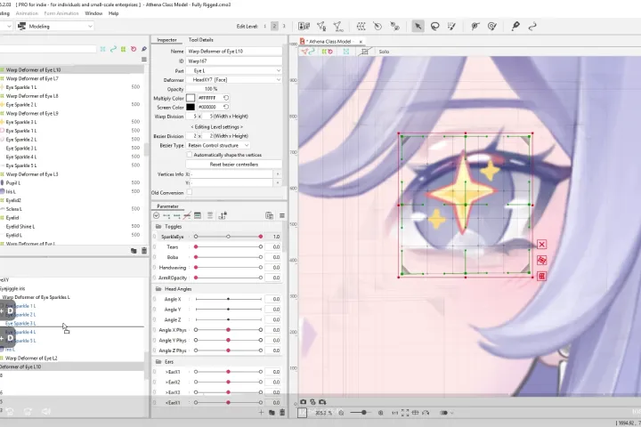Screen dimensions: 641x427
Task: Toggle the Old Conversion checkbox
Action: pyautogui.click(x=190, y=192)
